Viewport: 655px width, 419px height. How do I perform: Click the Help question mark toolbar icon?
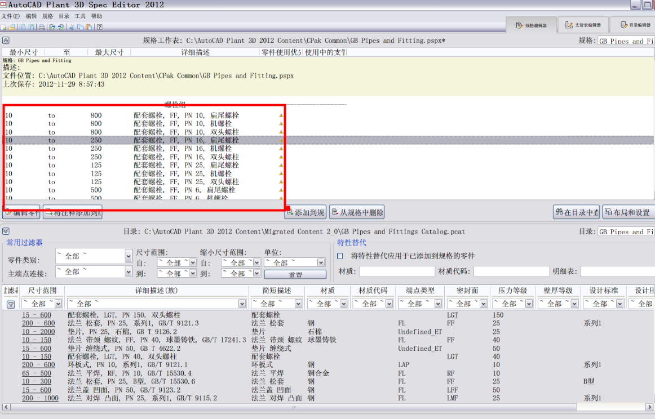pos(99,27)
